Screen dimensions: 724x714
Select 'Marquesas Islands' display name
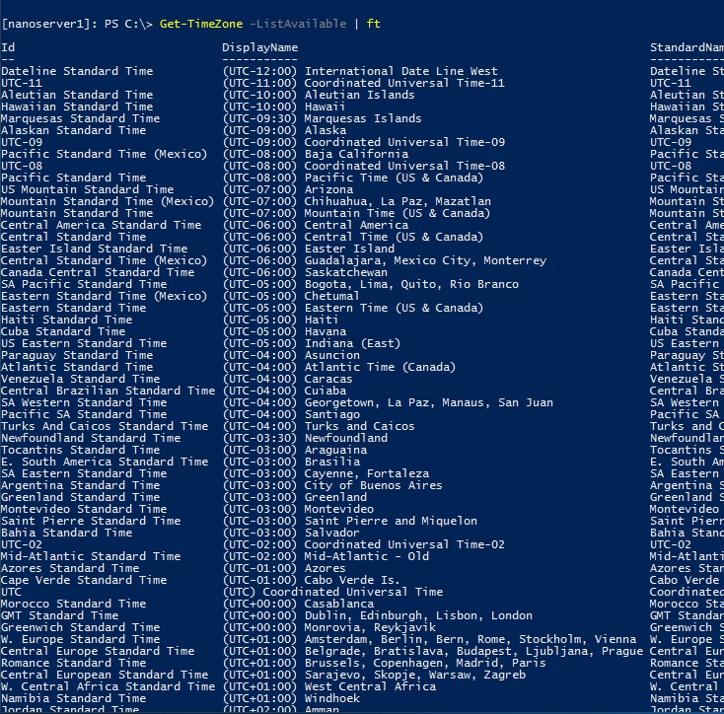(363, 118)
